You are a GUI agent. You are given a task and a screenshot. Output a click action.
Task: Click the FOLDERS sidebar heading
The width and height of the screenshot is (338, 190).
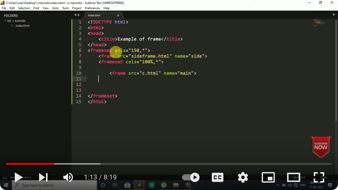(11, 15)
